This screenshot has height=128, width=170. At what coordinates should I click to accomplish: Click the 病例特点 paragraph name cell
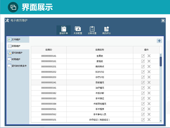[x=100, y=67]
